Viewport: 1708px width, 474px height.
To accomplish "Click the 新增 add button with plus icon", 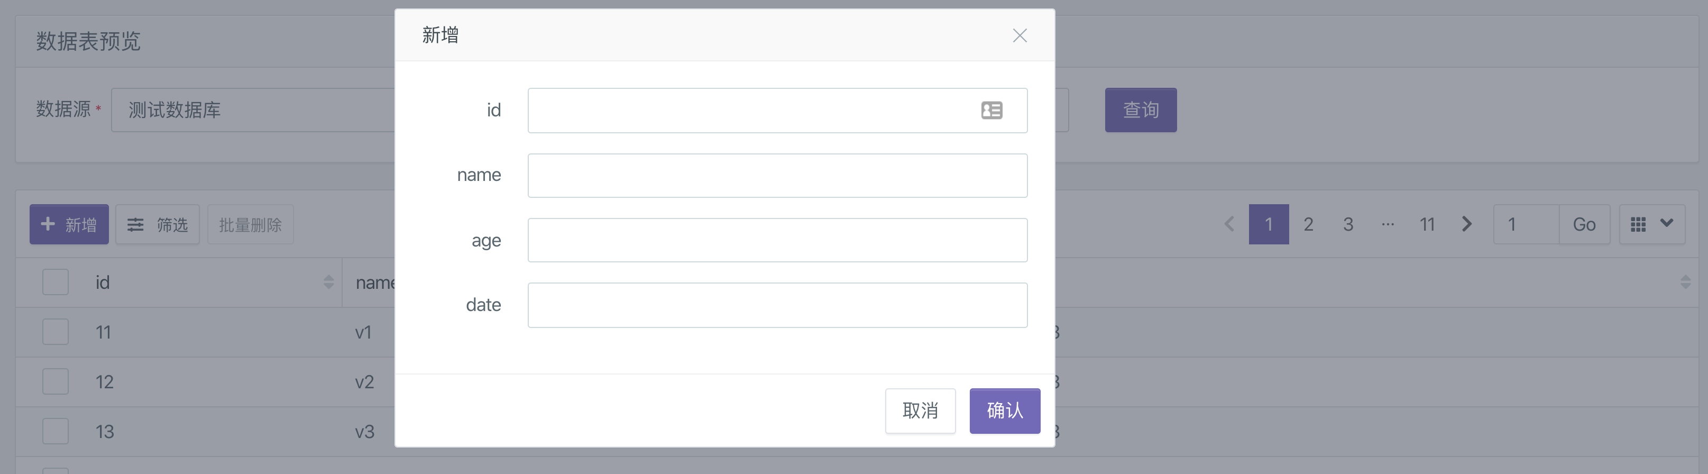I will (69, 225).
